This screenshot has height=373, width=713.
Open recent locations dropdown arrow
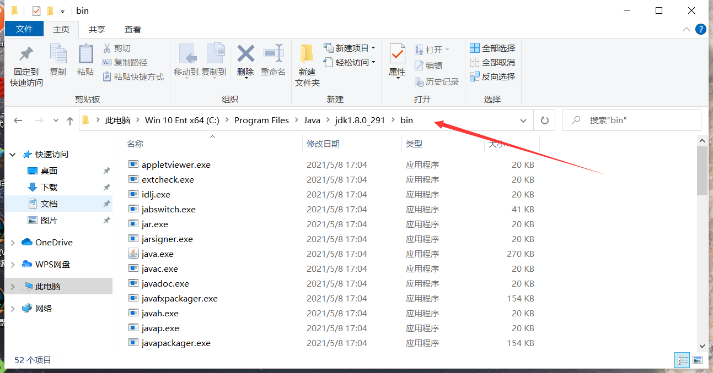click(56, 120)
